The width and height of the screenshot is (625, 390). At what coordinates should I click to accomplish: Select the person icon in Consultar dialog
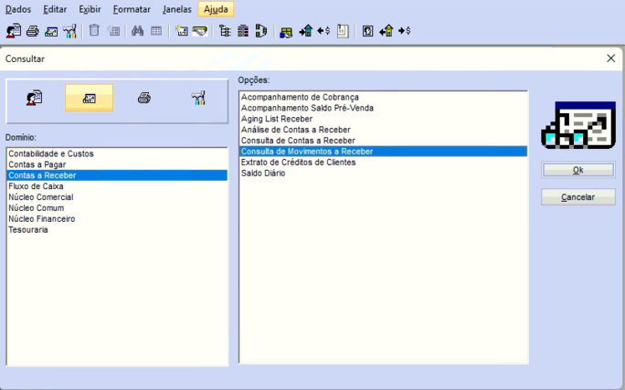[35, 98]
